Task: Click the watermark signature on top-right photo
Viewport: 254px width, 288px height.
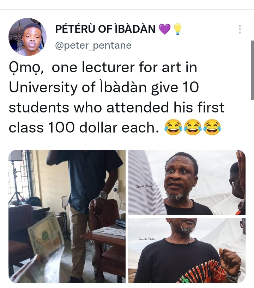Action: click(x=144, y=186)
